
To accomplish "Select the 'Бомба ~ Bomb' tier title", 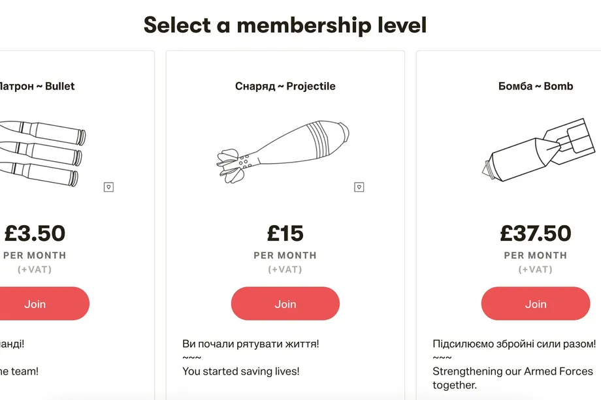I will (x=536, y=86).
